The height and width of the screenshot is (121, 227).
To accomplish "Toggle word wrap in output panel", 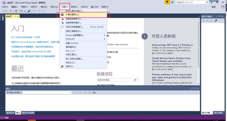I will pos(94,93).
